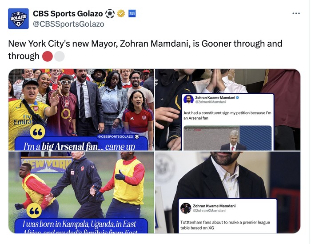Click the quote icon above 'I was born in Kampala'
This screenshot has width=311, height=244.
point(34,210)
